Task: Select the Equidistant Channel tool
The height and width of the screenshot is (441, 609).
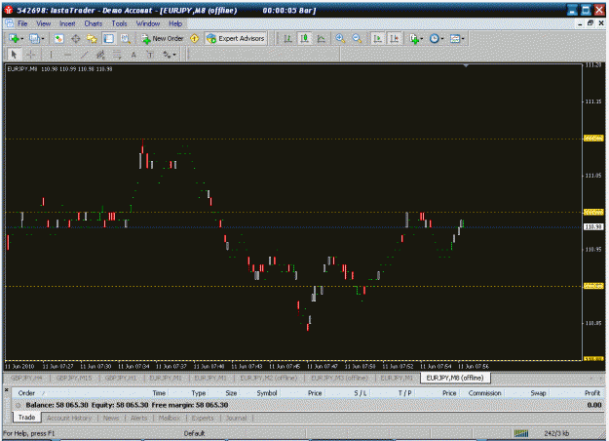Action: 100,55
